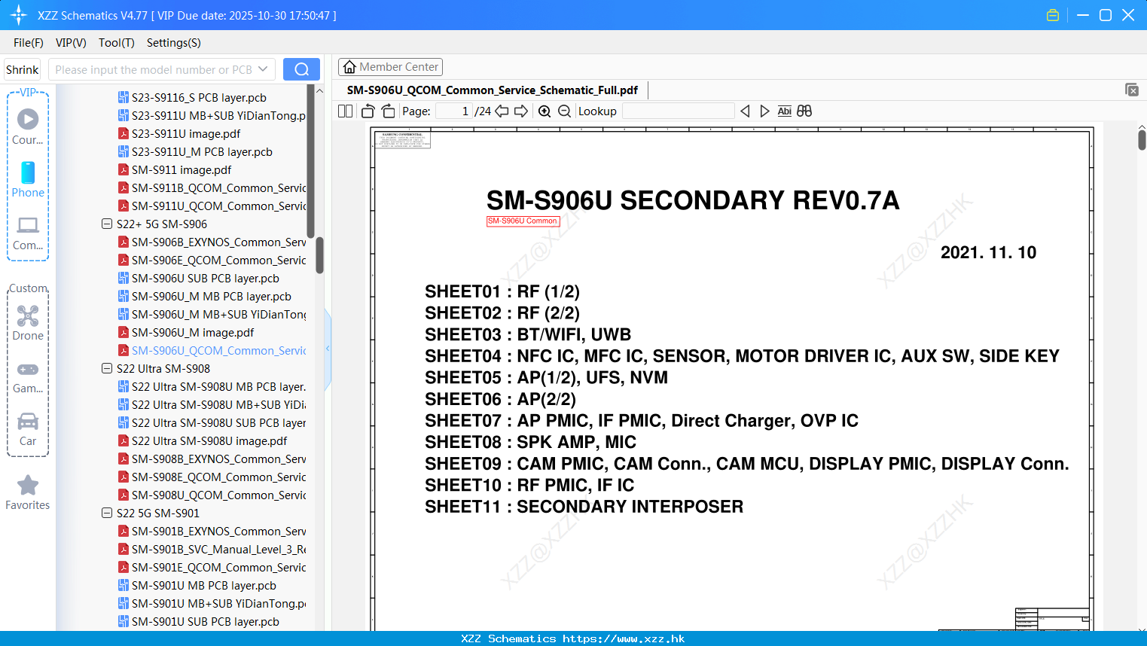This screenshot has width=1147, height=646.
Task: Zoom in on the schematic
Action: (545, 111)
